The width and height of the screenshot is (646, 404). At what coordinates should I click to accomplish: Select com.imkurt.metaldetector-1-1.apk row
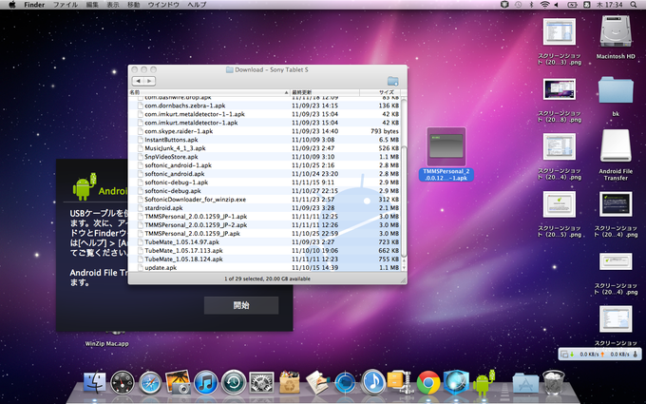pyautogui.click(x=264, y=114)
